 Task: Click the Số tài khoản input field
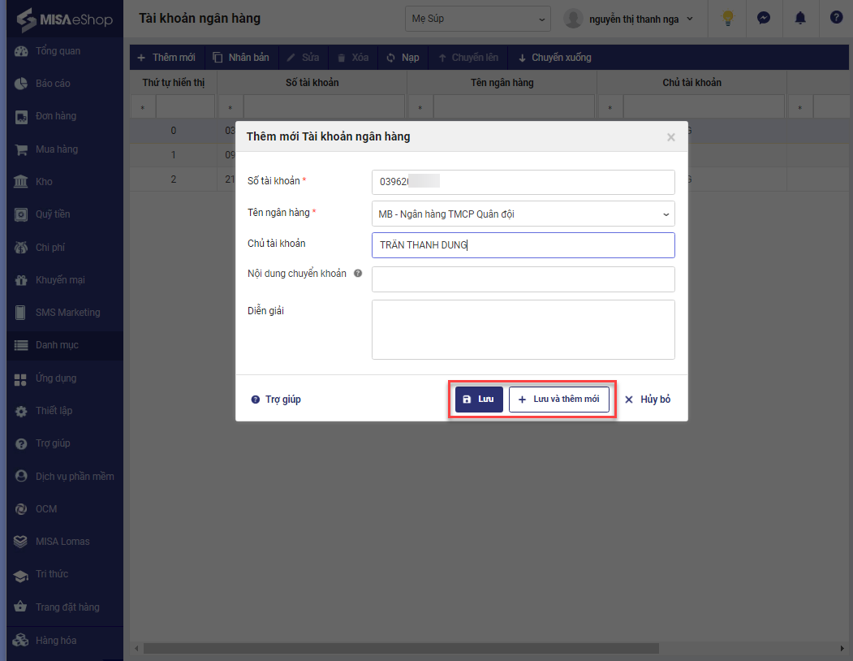tap(523, 182)
